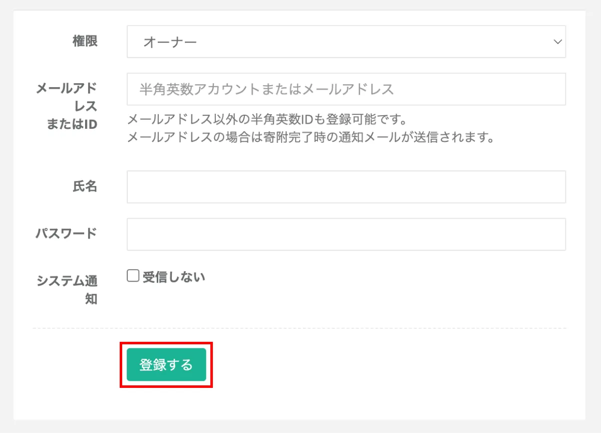Click the dashed divider above 登録する
601x433 pixels.
pyautogui.click(x=299, y=328)
